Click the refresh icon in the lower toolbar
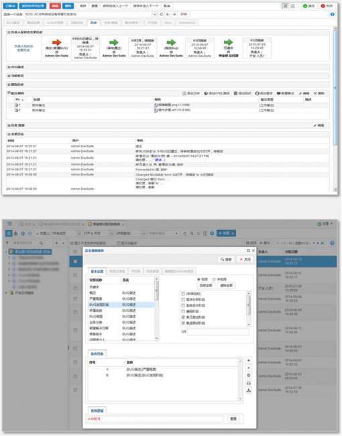The image size is (342, 436). pos(185,233)
